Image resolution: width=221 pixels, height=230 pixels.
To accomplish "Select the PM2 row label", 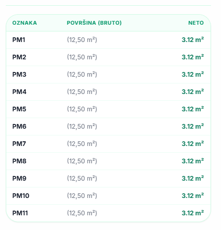I will coord(19,57).
